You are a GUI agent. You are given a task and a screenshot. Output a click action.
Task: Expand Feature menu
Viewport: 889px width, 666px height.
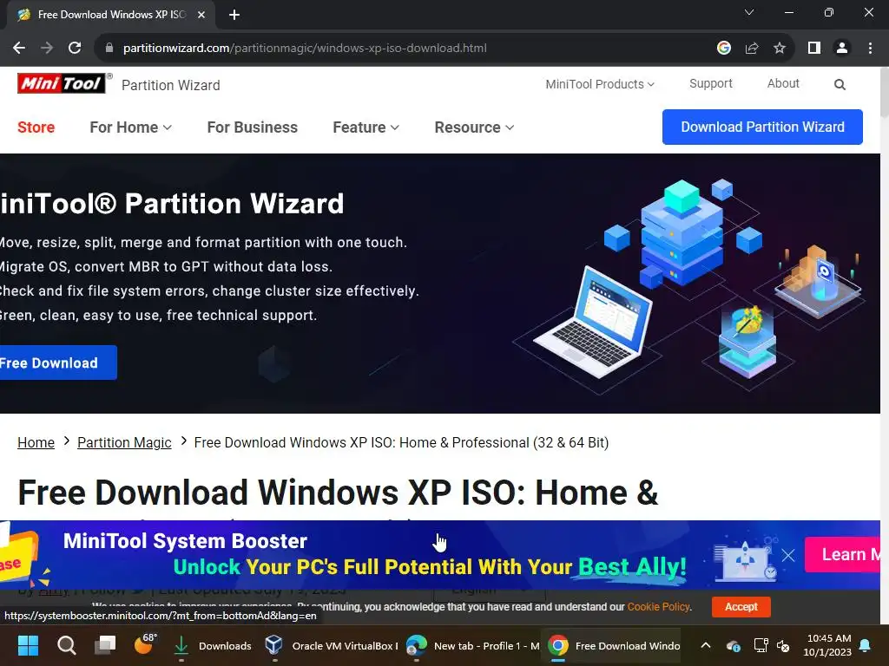[366, 127]
